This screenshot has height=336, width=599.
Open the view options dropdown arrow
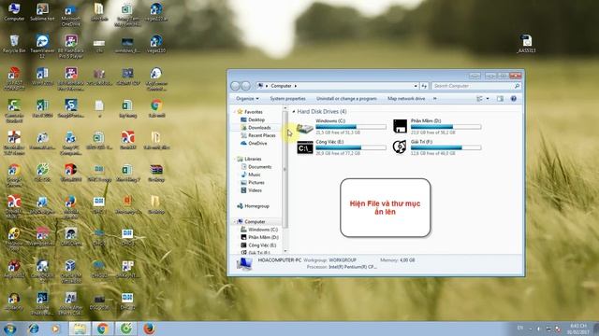pyautogui.click(x=488, y=99)
